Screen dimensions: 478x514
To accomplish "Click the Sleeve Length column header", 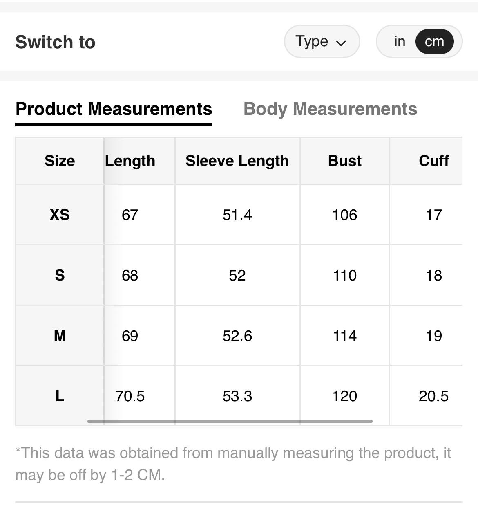I will (x=237, y=161).
